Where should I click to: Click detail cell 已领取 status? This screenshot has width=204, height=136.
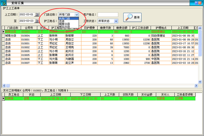185,99
